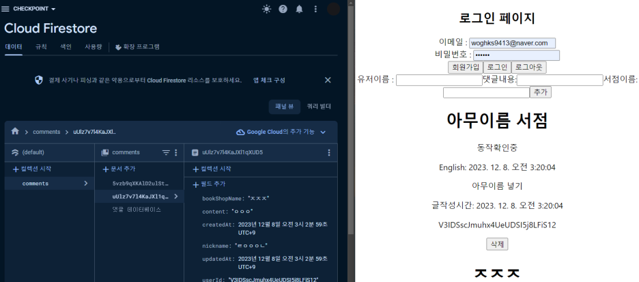Image resolution: width=639 pixels, height=282 pixels.
Task: Select the comments collection row
Action: point(49,184)
